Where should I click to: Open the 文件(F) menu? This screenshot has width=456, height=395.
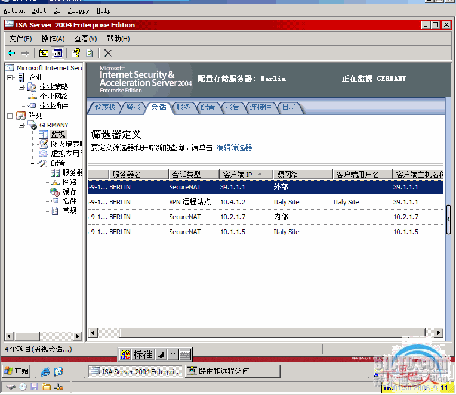(20, 39)
